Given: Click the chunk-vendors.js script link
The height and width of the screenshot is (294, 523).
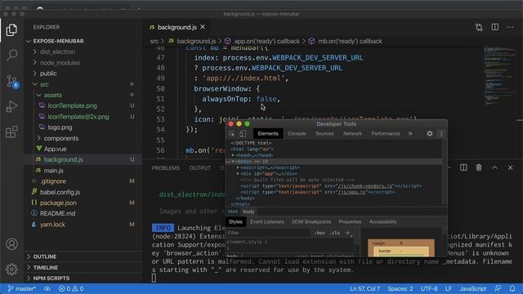Looking at the screenshot, I should tap(365, 186).
